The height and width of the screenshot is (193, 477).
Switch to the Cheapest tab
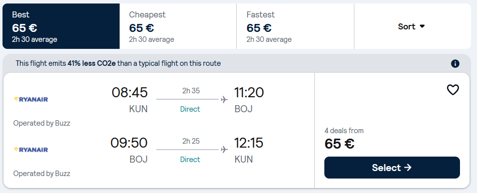pyautogui.click(x=178, y=26)
